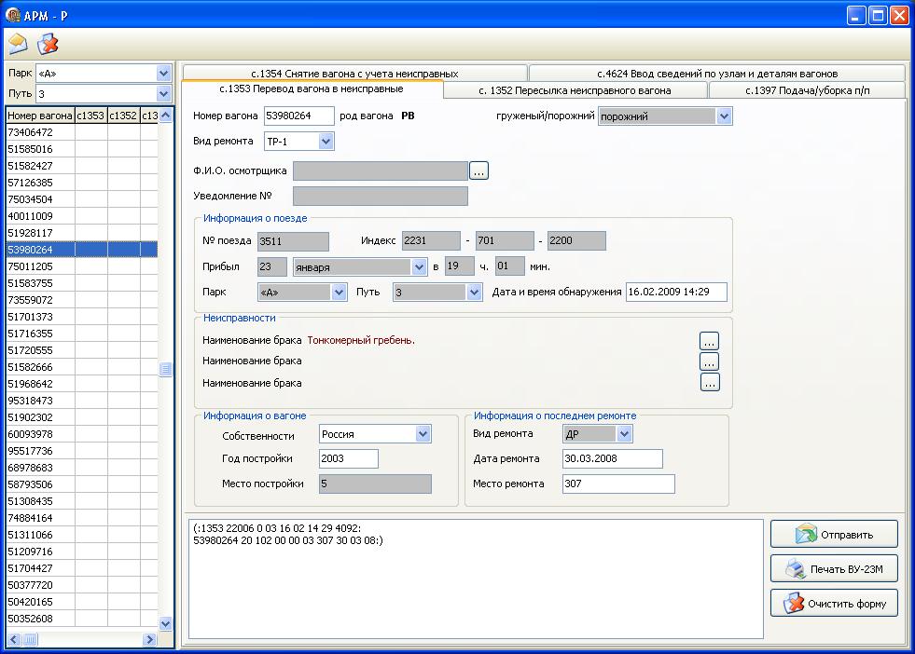915x654 pixels.
Task: Click the Год постройки field
Action: [349, 458]
